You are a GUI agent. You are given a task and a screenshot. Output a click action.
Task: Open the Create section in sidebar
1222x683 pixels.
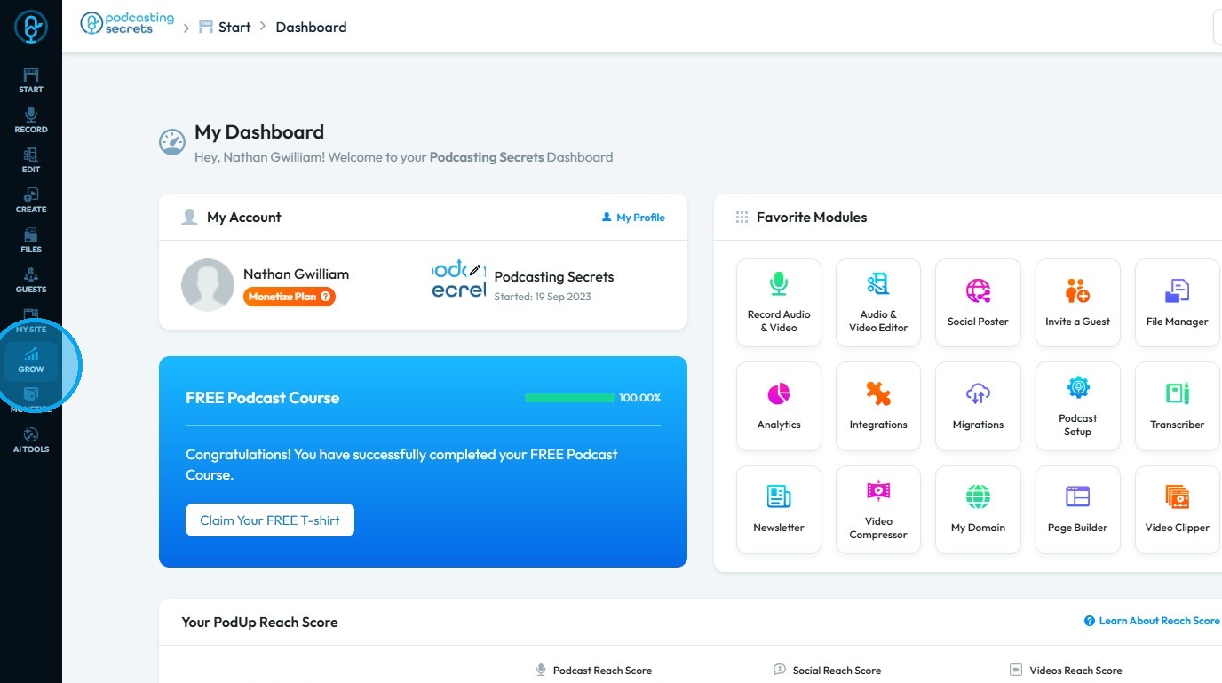[31, 200]
